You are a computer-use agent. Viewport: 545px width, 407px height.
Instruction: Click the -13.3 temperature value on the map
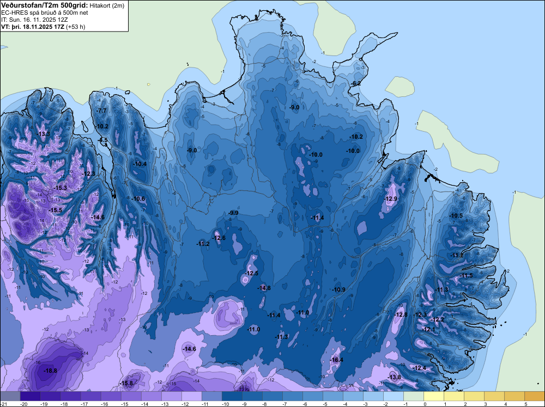coord(44,134)
